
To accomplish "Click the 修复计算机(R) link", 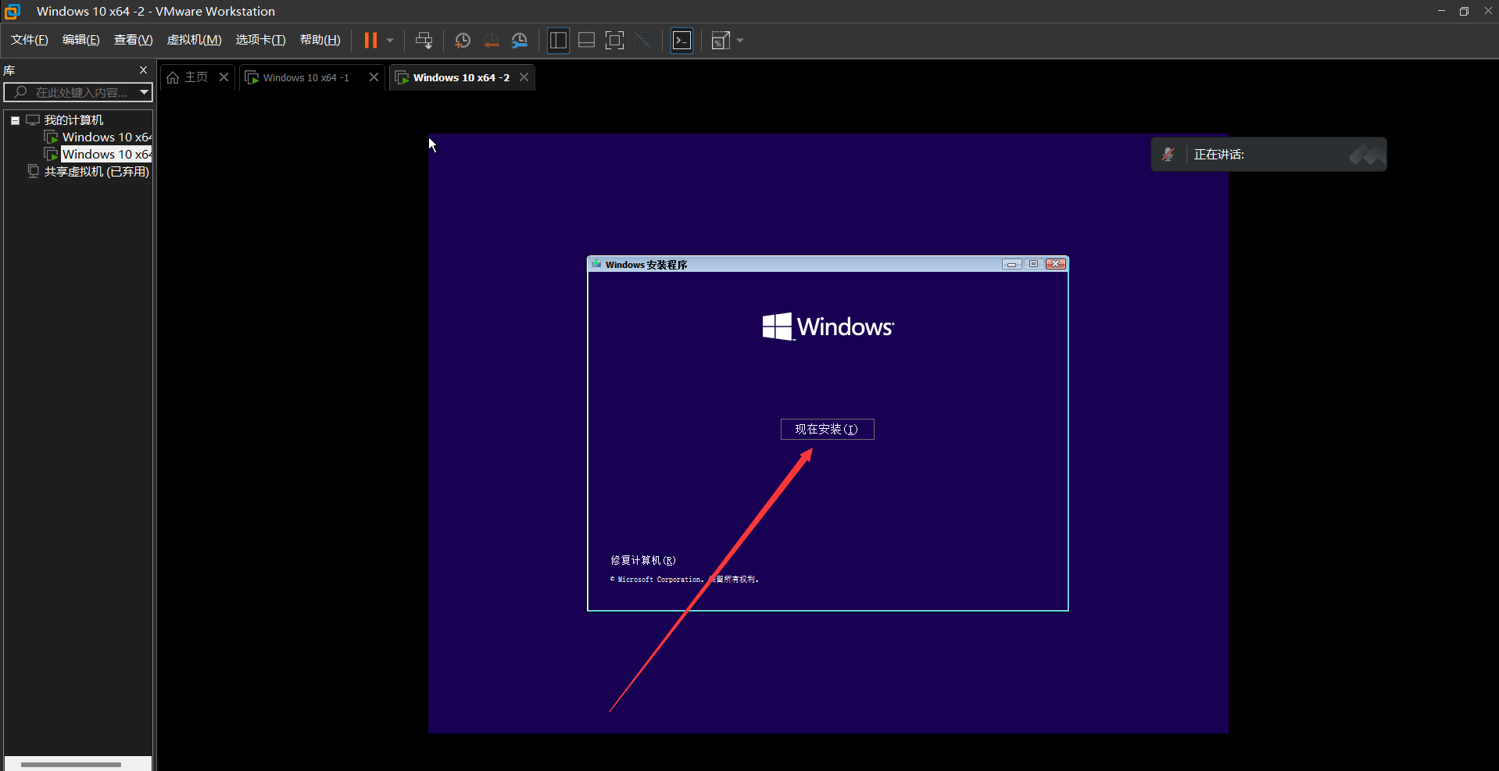I will [x=642, y=560].
